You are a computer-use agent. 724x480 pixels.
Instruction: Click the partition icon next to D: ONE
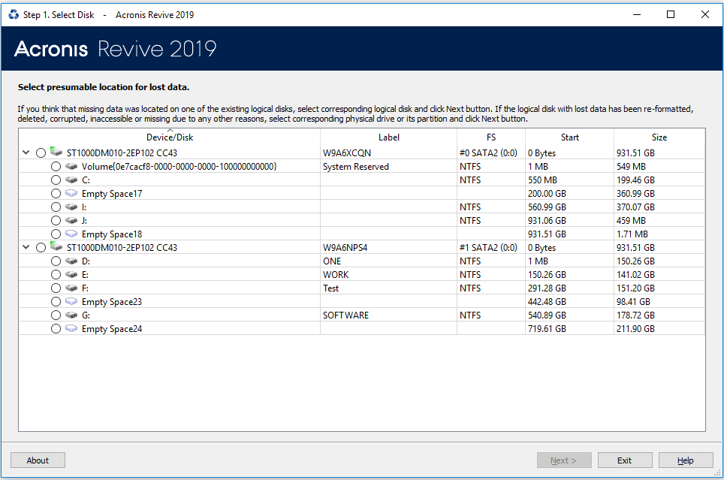coord(71,261)
